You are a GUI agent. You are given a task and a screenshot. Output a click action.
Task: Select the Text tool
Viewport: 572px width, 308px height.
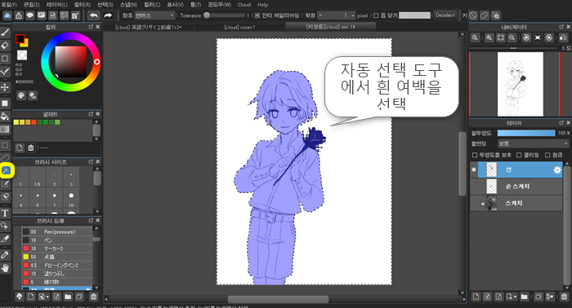pyautogui.click(x=5, y=213)
